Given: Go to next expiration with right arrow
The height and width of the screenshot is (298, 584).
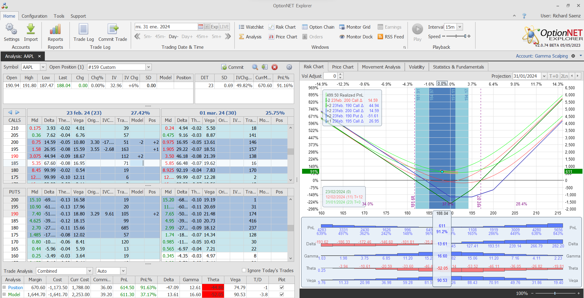Looking at the screenshot, I should 17,112.
